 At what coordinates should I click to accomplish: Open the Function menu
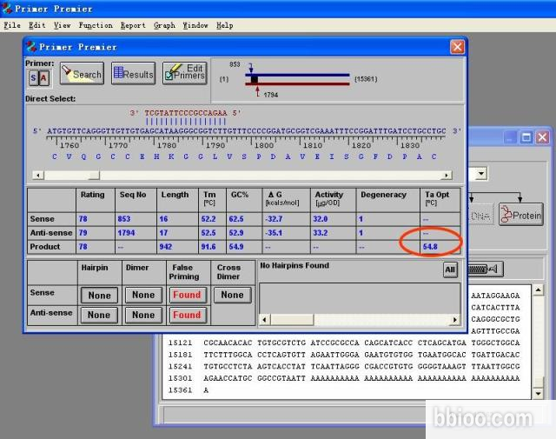tap(96, 25)
